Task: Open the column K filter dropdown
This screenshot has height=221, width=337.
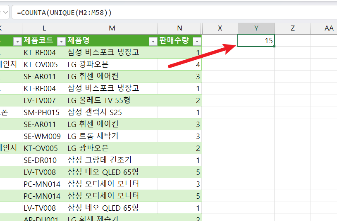Action: click(17, 41)
